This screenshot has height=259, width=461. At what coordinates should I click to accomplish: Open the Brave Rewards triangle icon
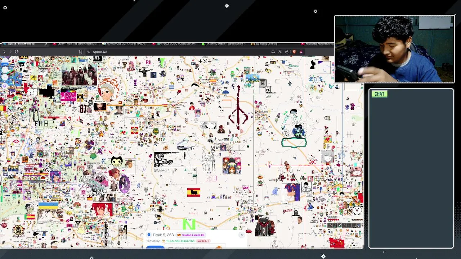coord(301,52)
